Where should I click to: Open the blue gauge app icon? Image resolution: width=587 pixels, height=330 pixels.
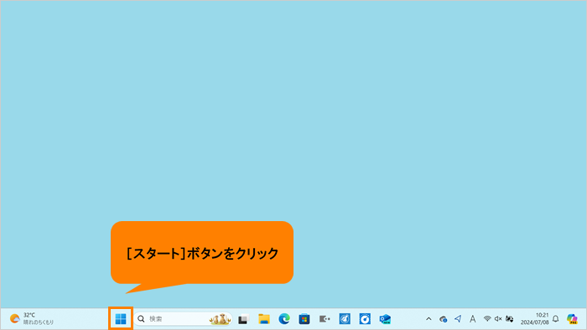tap(345, 319)
